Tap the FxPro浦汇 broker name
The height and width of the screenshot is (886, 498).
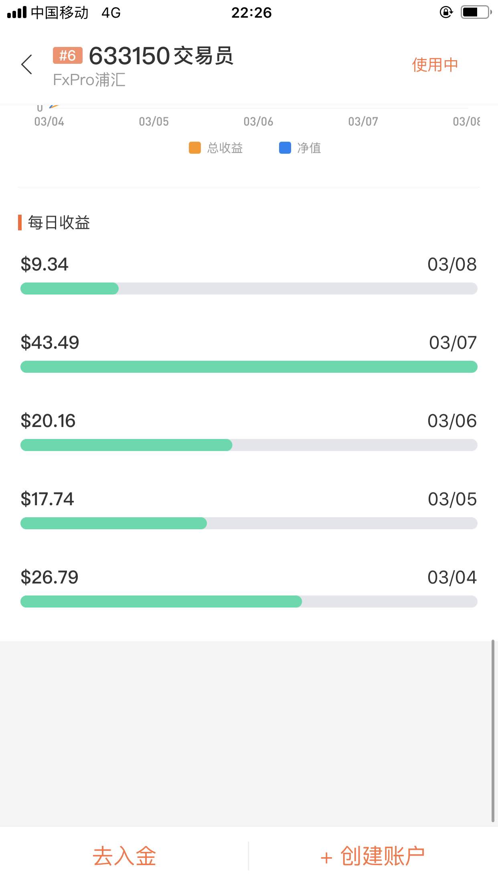[89, 80]
